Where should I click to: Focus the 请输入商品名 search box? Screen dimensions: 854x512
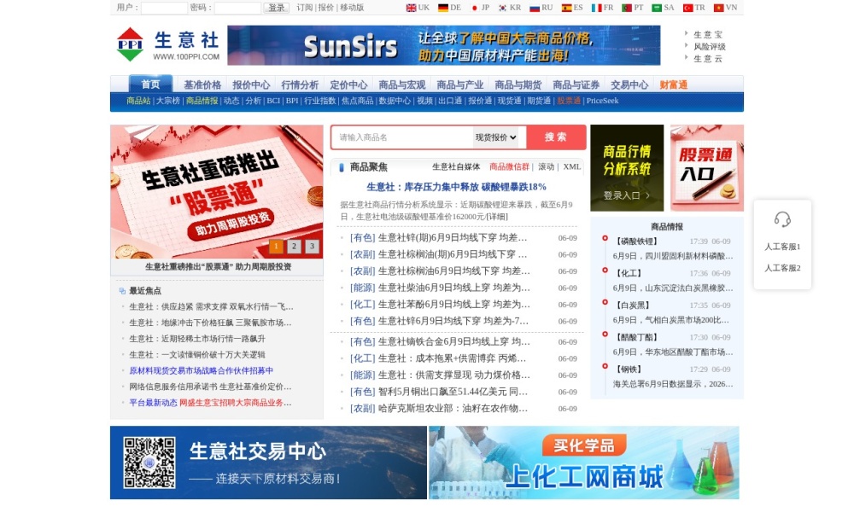402,137
